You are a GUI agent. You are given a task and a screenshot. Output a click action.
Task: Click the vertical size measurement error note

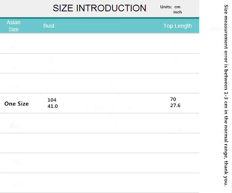point(226,95)
